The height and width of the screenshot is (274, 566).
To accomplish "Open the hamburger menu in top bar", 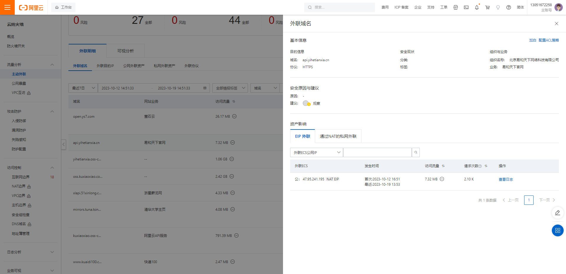I will pos(7,7).
